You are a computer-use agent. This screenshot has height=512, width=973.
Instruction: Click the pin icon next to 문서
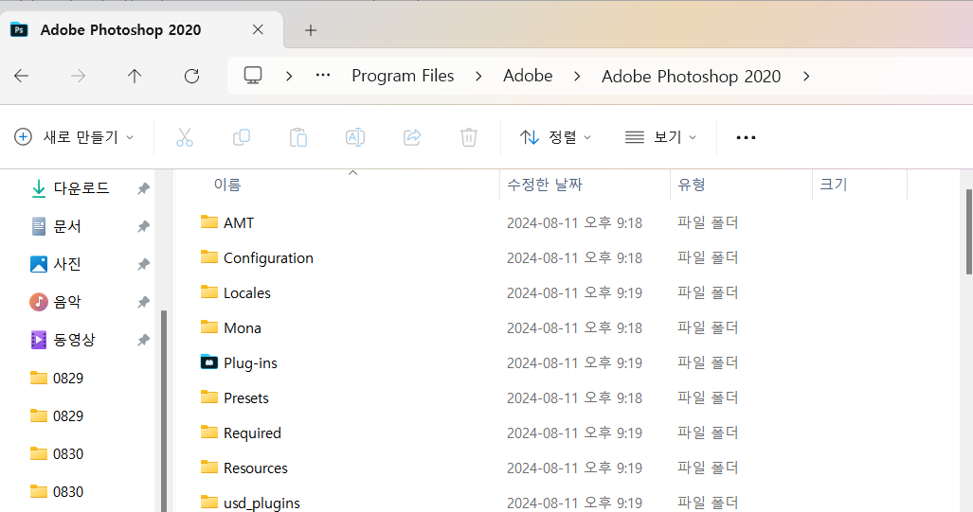coord(143,226)
